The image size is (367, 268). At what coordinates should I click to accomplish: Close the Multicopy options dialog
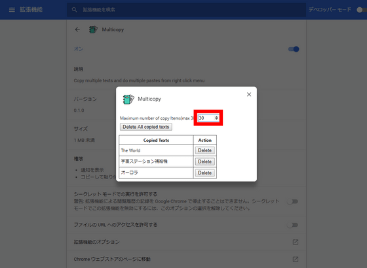249,94
